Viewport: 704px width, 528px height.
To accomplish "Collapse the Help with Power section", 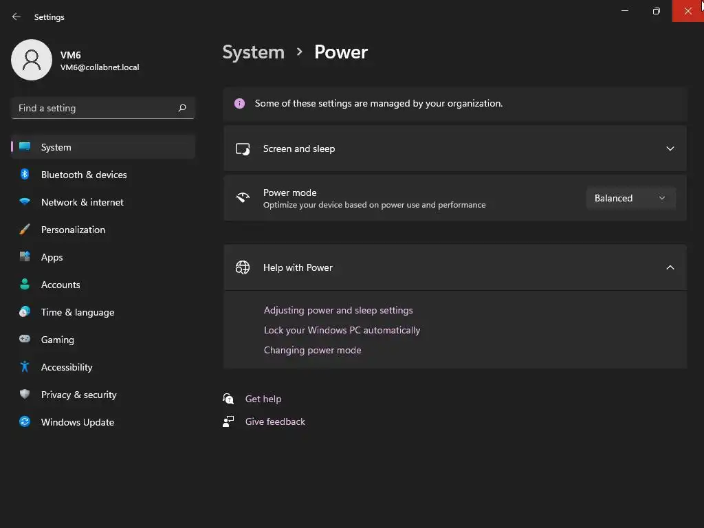I will tap(670, 267).
